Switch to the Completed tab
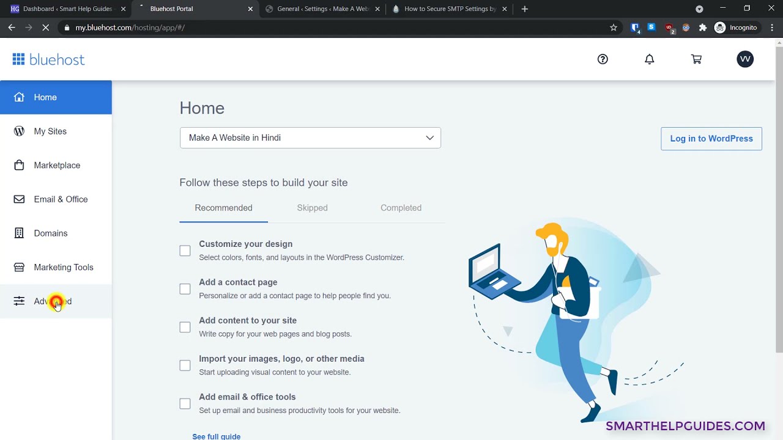This screenshot has height=440, width=783. 401,208
